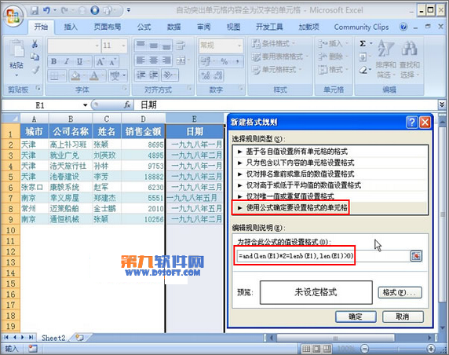Open Cell Styles dropdown
Image resolution: width=449 pixels, height=355 pixels.
click(x=276, y=70)
